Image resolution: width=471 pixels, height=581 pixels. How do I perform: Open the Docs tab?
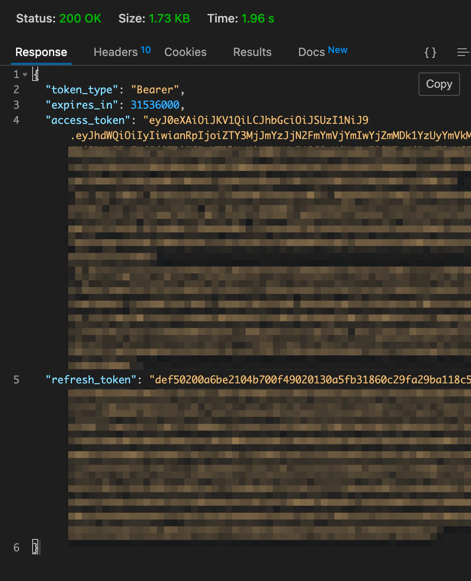pyautogui.click(x=323, y=52)
